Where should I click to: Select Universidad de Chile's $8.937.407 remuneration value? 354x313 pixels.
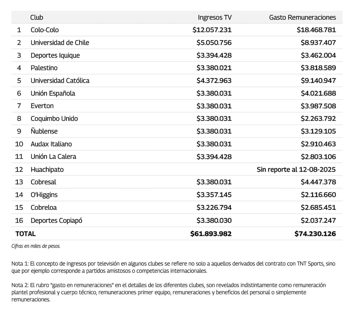[x=318, y=42]
